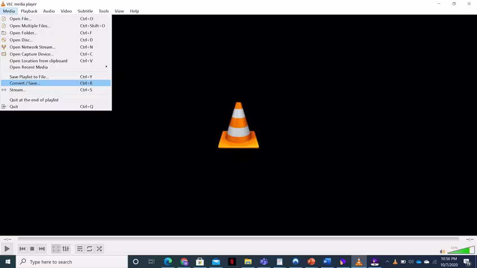Open the Help menu
The height and width of the screenshot is (268, 477).
[x=134, y=11]
